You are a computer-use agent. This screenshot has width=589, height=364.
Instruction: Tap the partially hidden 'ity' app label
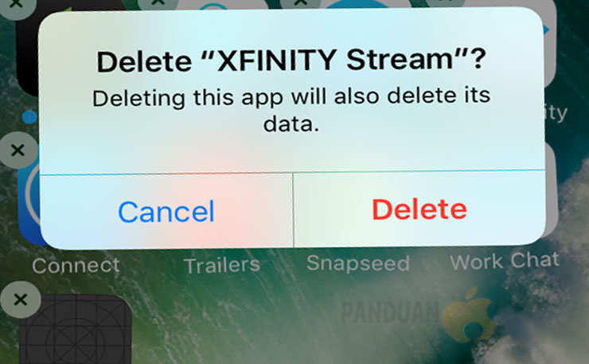556,113
